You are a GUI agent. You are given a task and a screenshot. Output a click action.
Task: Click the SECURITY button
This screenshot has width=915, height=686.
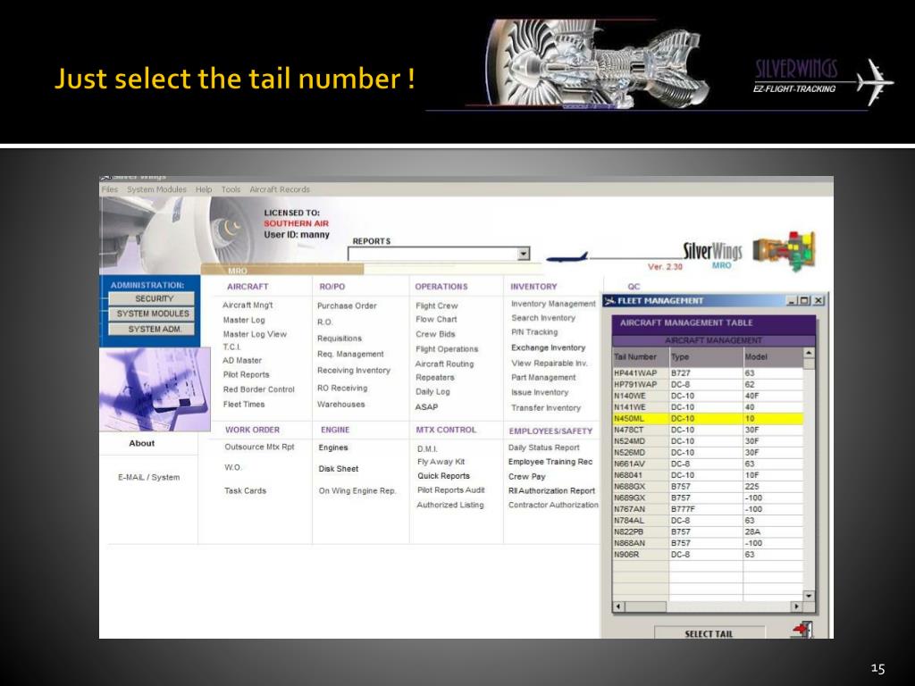click(152, 298)
